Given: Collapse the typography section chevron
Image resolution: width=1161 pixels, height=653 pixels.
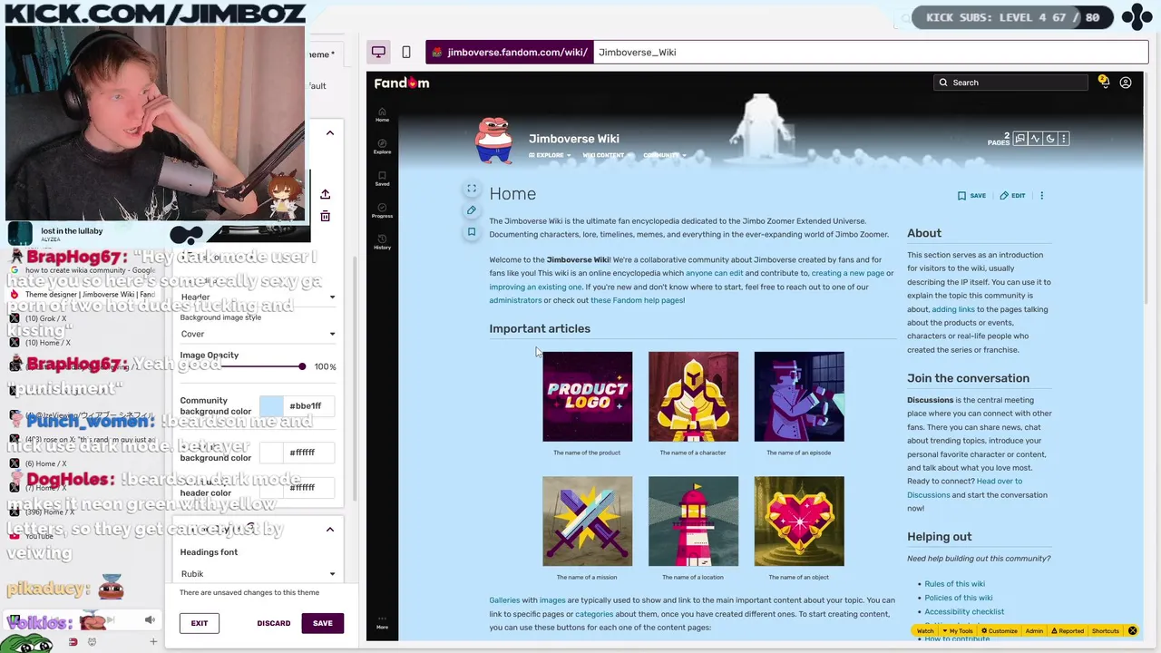Looking at the screenshot, I should point(330,529).
